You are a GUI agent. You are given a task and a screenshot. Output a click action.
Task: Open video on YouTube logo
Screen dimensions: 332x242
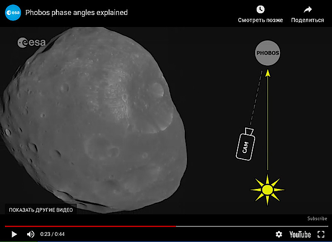[x=300, y=234]
